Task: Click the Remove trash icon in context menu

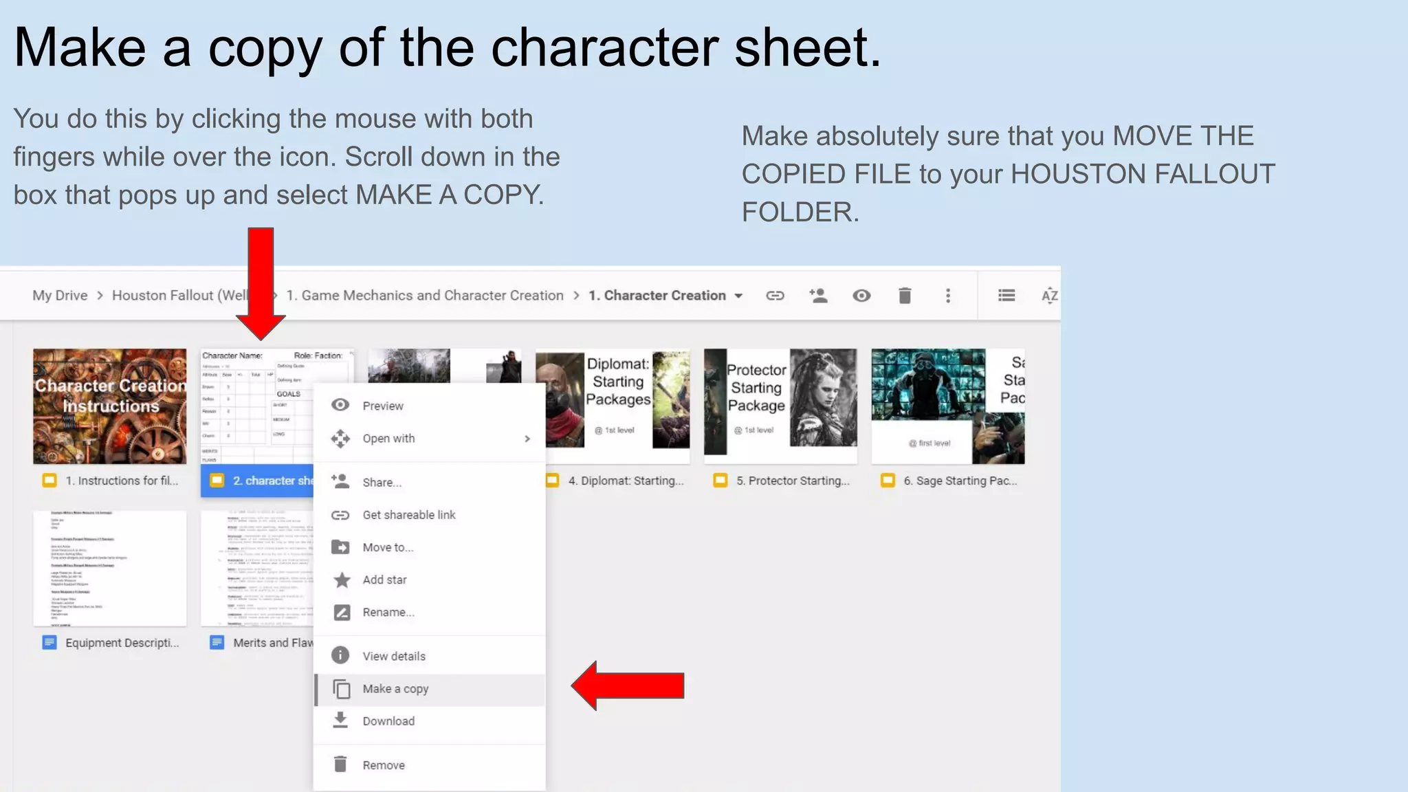Action: tap(340, 764)
